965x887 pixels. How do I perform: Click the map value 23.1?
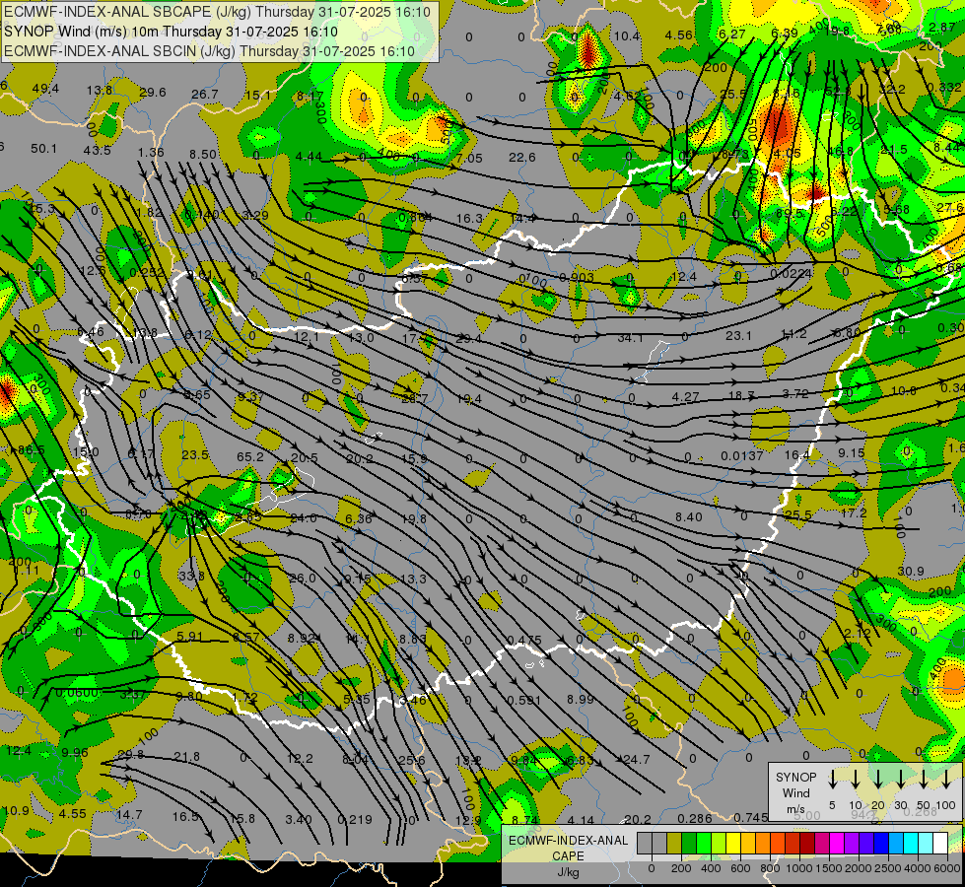(x=738, y=335)
